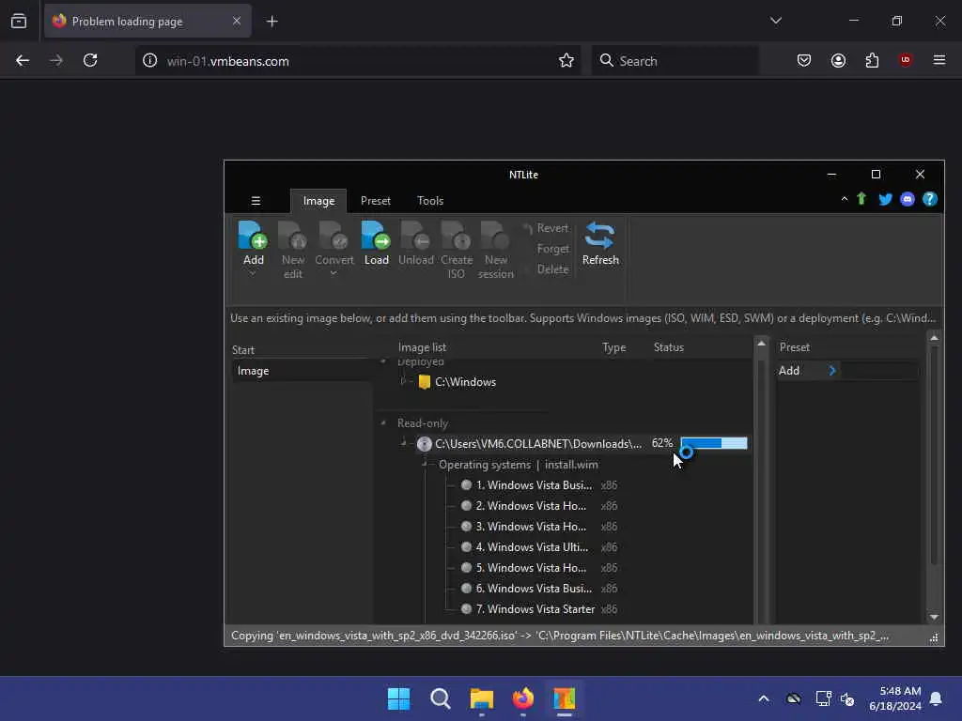Image resolution: width=962 pixels, height=721 pixels.
Task: Click the green update arrow icon
Action: pos(861,199)
